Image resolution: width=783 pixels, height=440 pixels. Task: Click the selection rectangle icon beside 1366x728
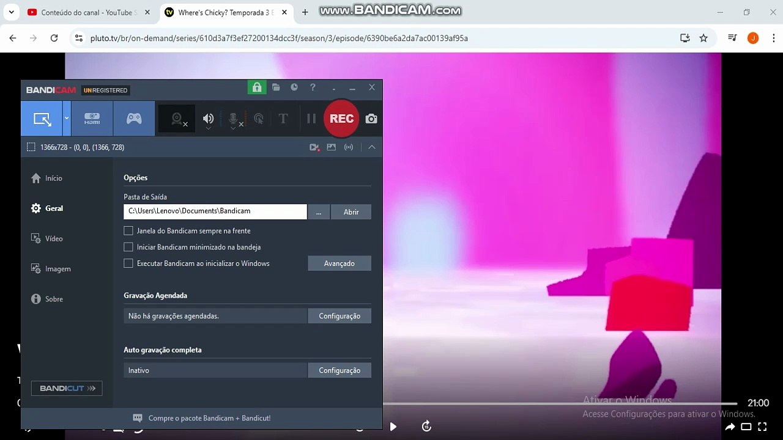coord(31,147)
